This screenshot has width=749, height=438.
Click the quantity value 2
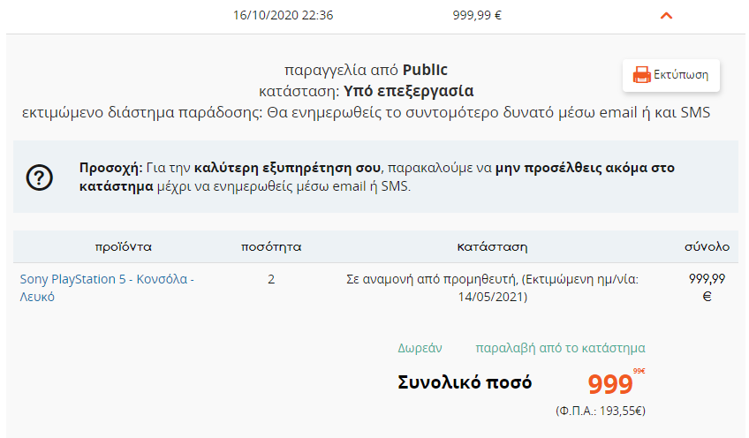tap(271, 279)
